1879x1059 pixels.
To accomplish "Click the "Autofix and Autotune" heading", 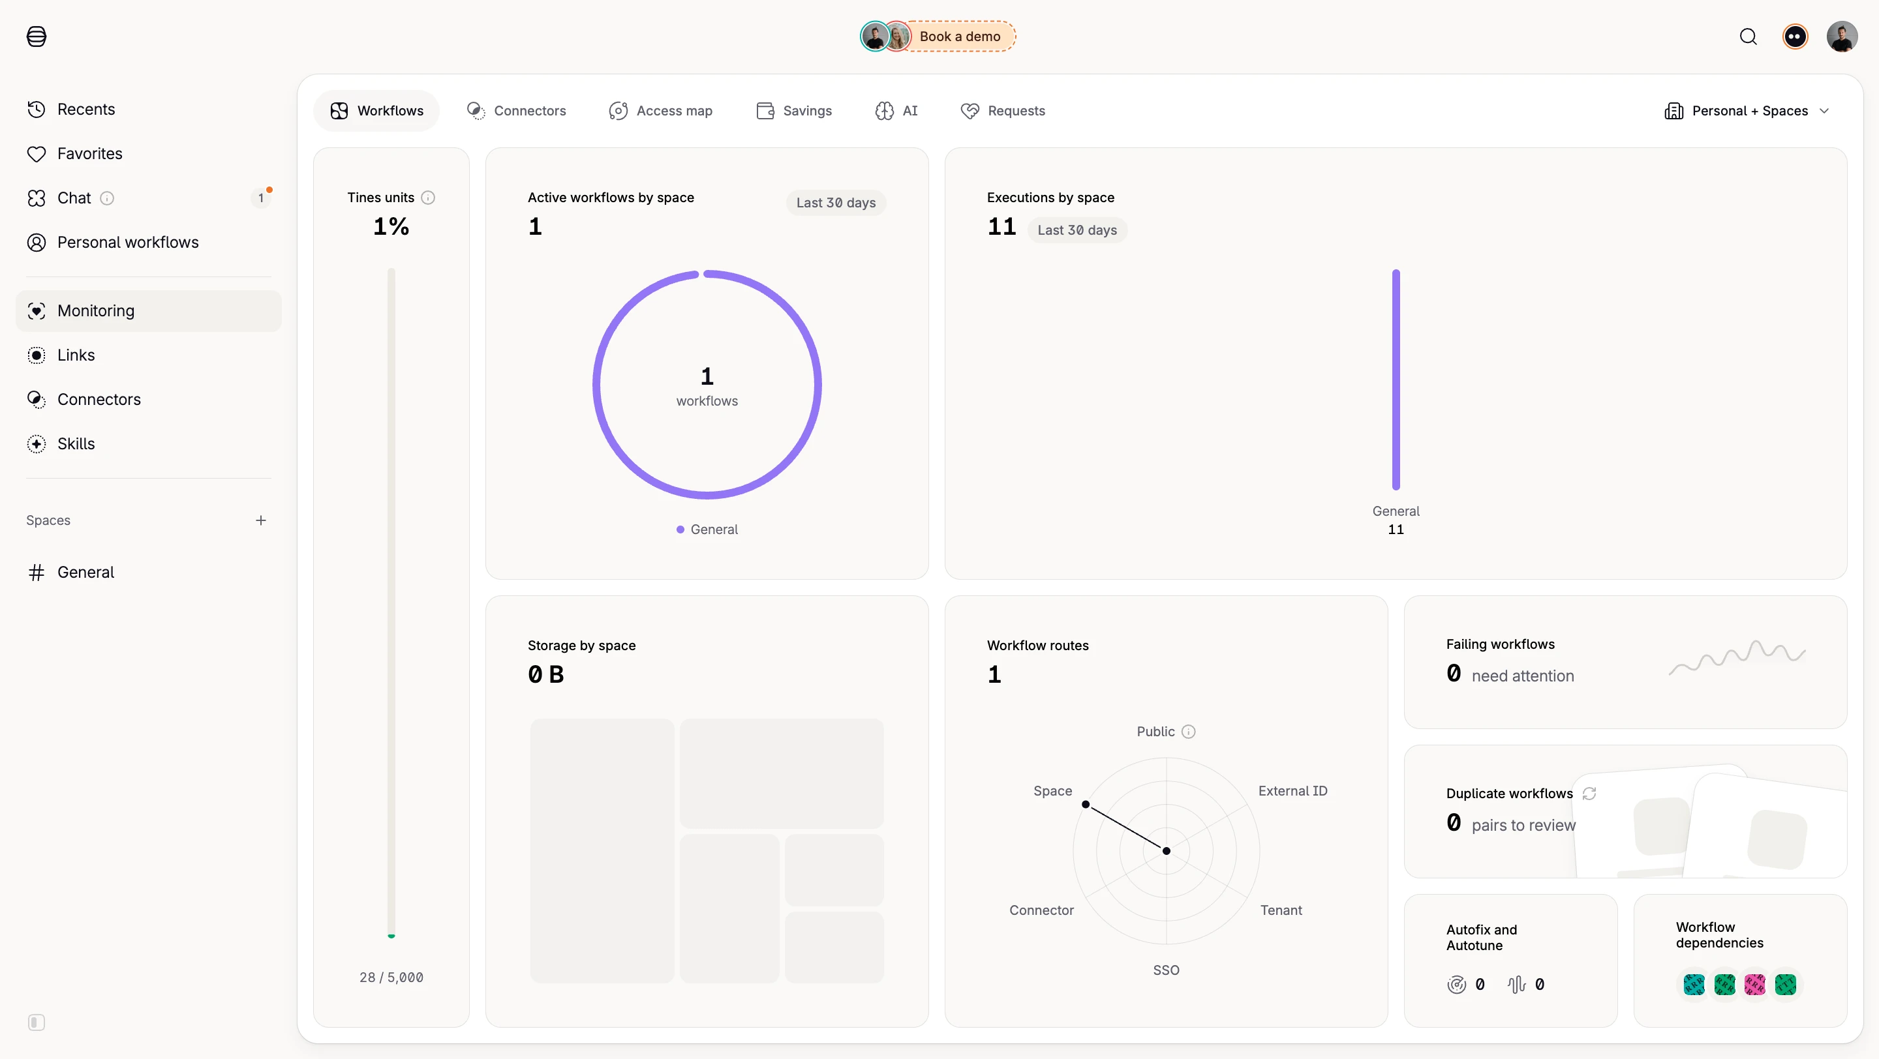I will click(x=1482, y=938).
